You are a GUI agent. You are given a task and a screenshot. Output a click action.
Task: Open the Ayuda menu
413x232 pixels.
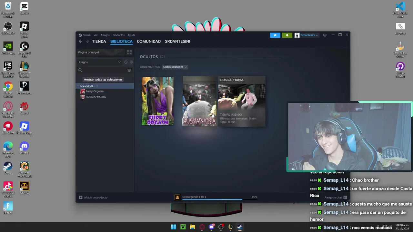(131, 35)
